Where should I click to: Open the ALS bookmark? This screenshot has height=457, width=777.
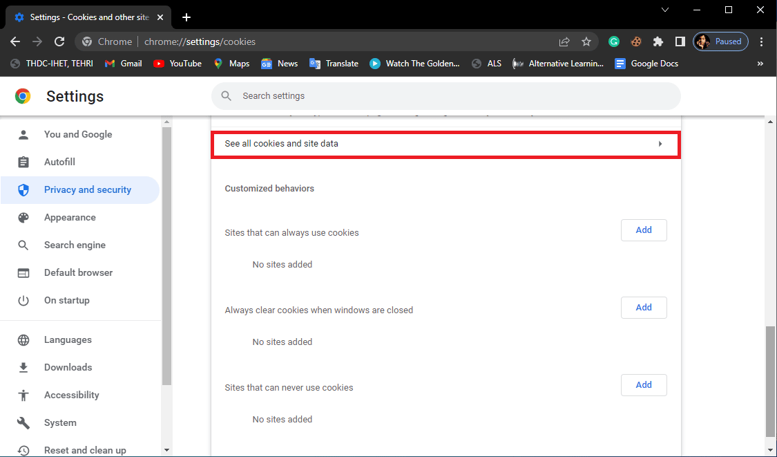pos(486,64)
